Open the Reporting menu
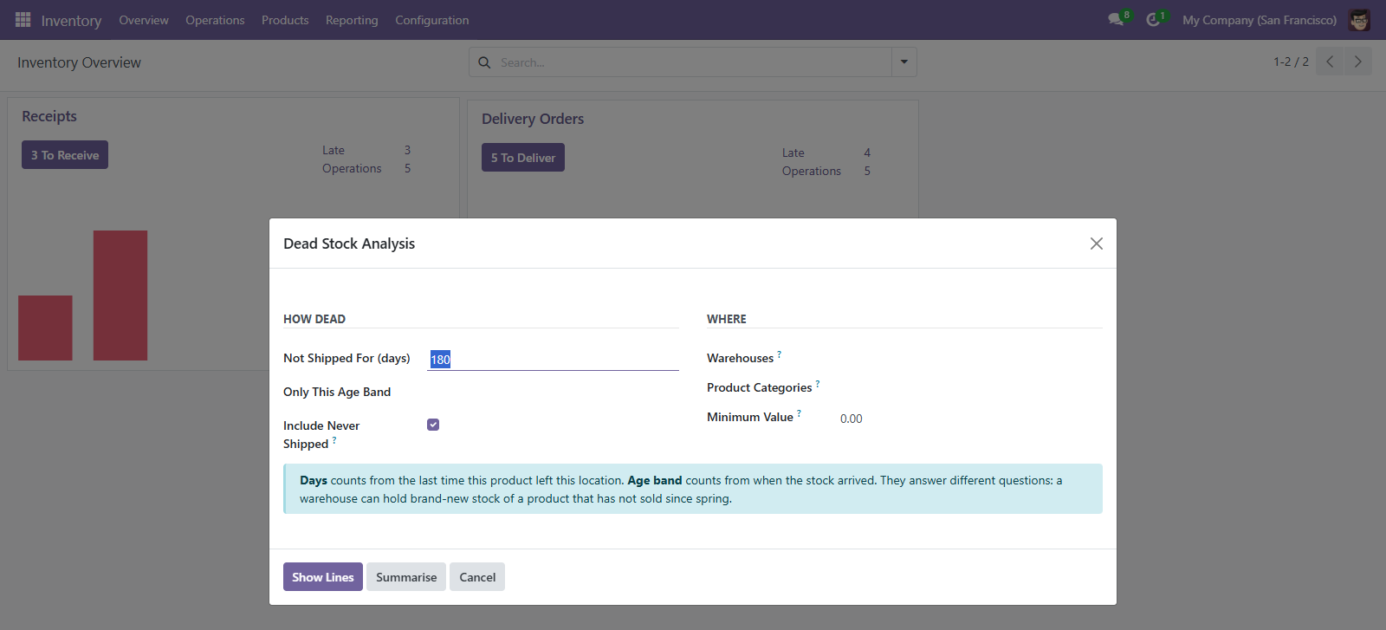This screenshot has width=1386, height=630. pos(352,20)
